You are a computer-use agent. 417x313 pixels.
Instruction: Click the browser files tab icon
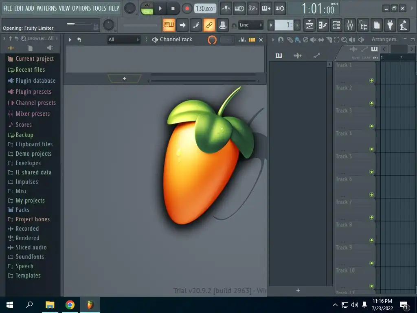pyautogui.click(x=30, y=48)
